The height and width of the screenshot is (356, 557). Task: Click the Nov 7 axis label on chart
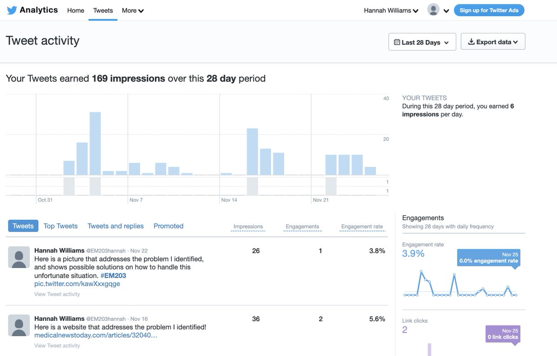(x=136, y=200)
